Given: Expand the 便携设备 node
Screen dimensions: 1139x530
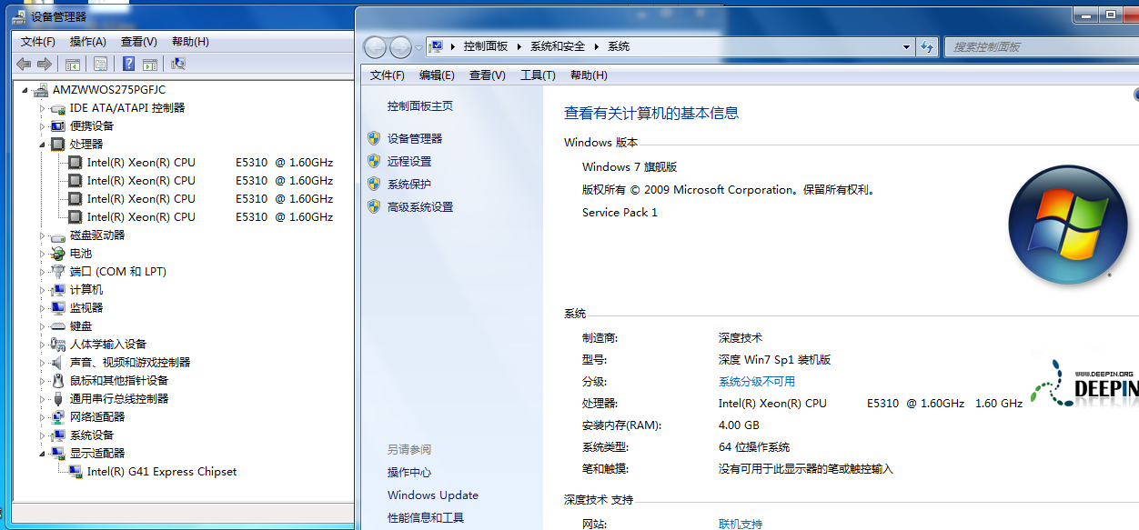Looking at the screenshot, I should click(x=42, y=125).
